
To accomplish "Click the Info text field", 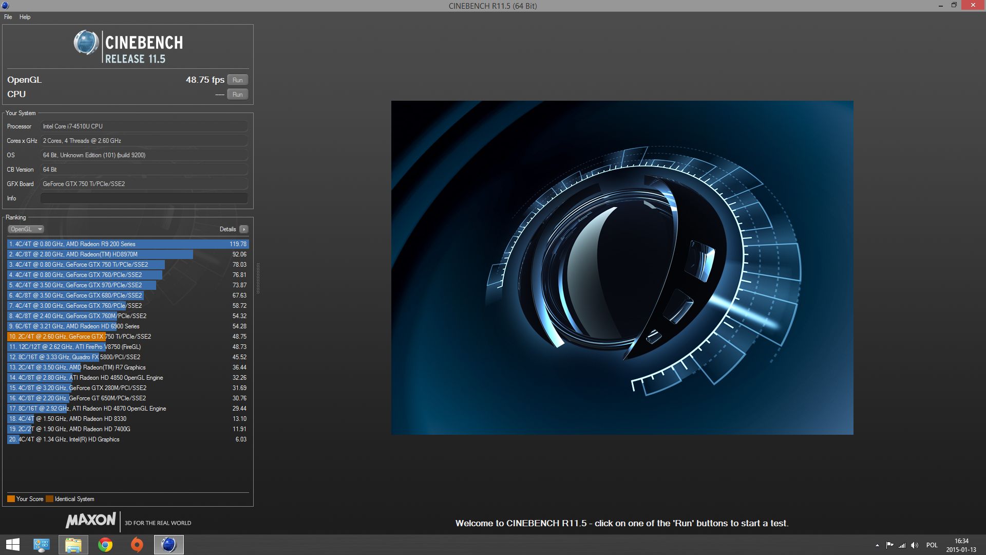I will (144, 198).
